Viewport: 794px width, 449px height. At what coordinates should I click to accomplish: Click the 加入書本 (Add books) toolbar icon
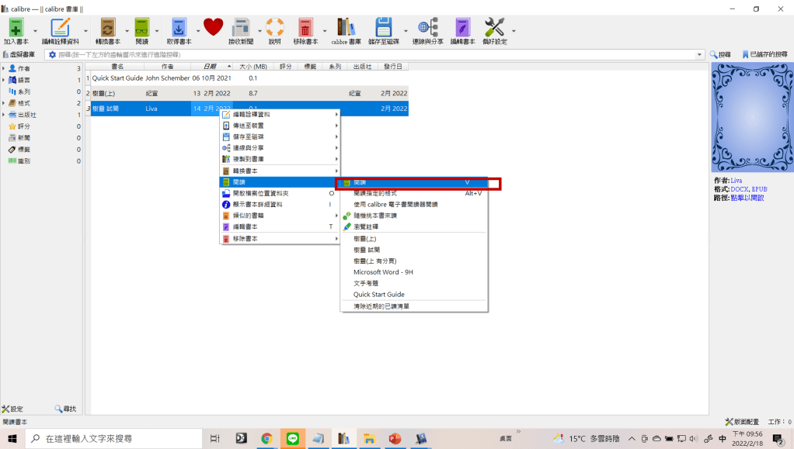coord(15,28)
